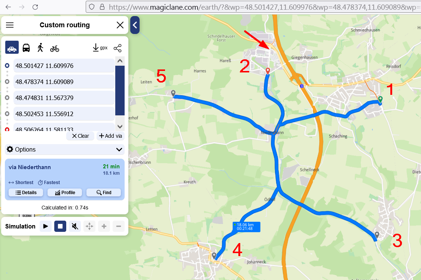
Task: Expand the Options section
Action: click(65, 149)
